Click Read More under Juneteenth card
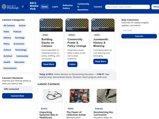 pos(100,61)
